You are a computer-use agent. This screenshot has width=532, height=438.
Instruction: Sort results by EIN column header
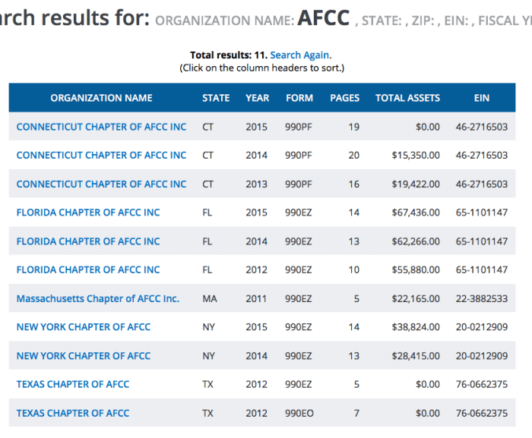pos(481,98)
